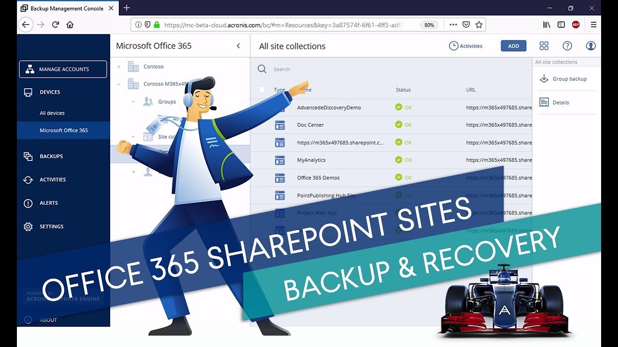Image resolution: width=618 pixels, height=347 pixels.
Task: Open the BACKUPS sidebar section
Action: (51, 156)
